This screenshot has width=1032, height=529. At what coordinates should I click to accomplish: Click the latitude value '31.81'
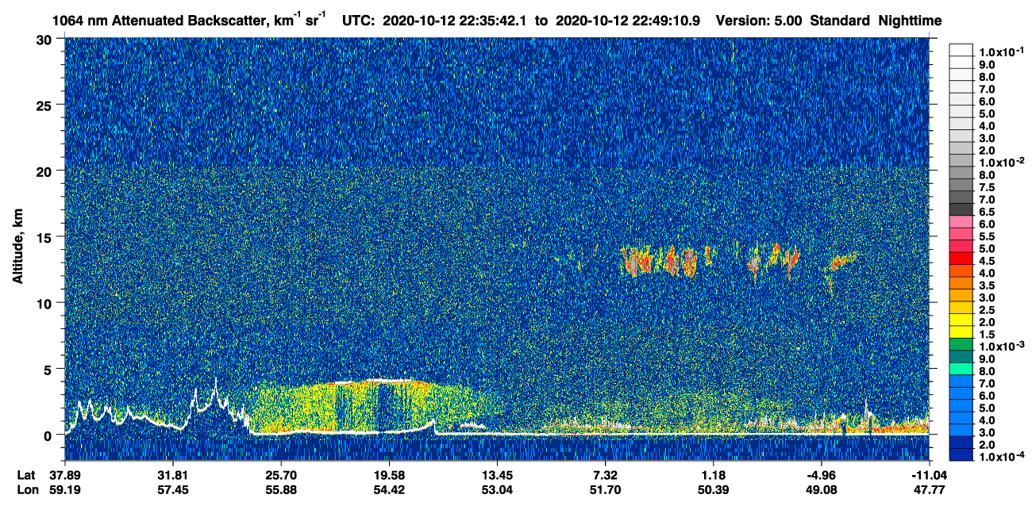coord(172,475)
